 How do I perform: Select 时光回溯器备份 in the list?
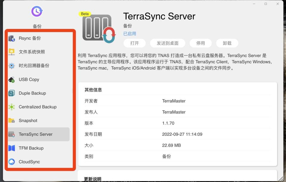pos(39,66)
